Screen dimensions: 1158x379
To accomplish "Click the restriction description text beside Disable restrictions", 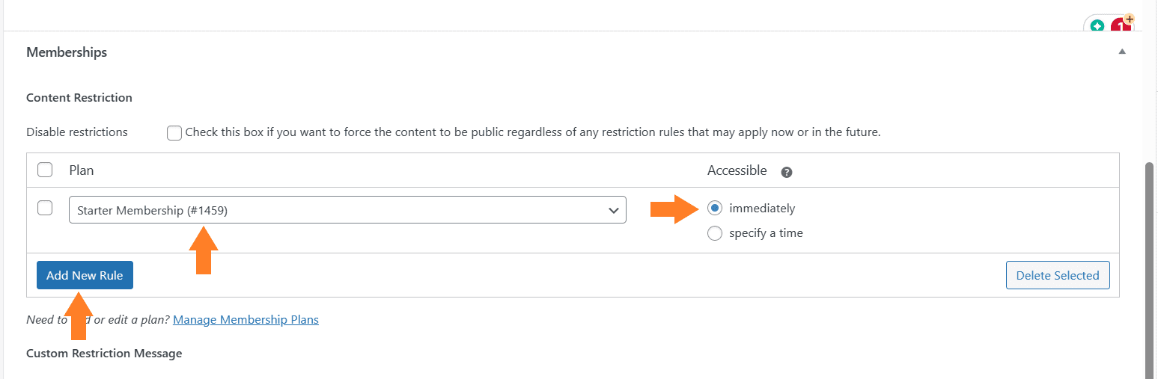I will coord(533,132).
